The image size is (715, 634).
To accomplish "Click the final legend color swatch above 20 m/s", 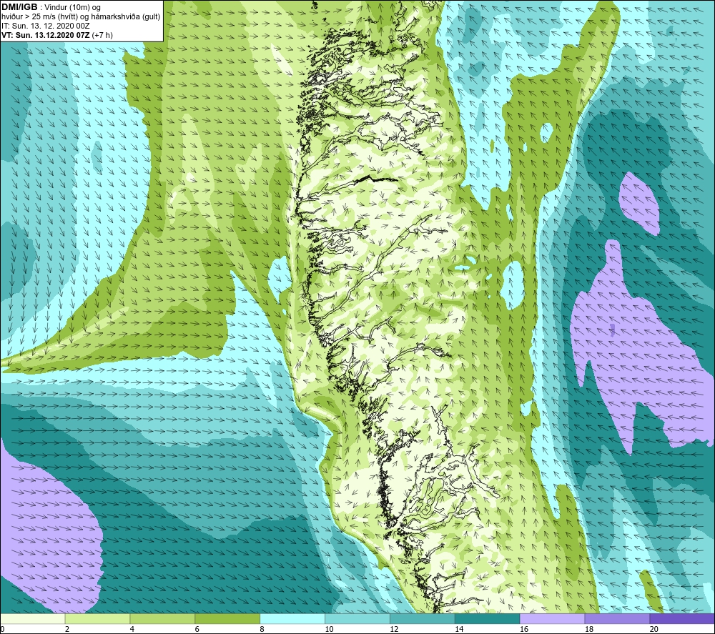I will coord(682,619).
